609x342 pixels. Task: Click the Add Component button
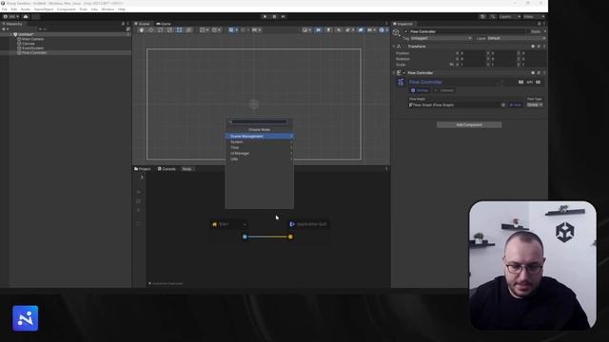click(x=469, y=124)
